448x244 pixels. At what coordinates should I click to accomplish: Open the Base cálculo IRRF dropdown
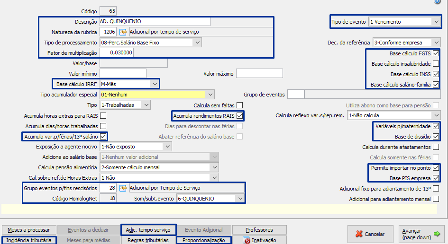[x=154, y=84]
